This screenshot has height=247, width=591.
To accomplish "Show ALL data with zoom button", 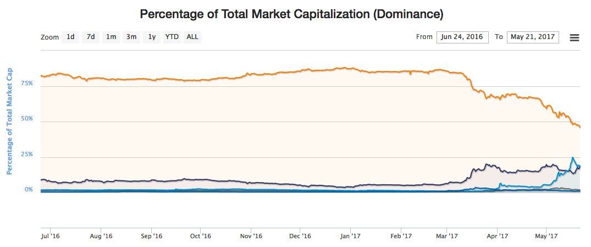I will 192,37.
